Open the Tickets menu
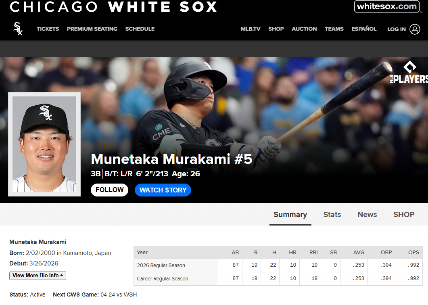 click(x=48, y=29)
